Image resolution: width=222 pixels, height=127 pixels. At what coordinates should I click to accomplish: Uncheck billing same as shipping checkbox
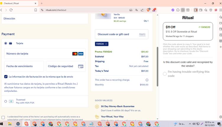(x=6, y=76)
